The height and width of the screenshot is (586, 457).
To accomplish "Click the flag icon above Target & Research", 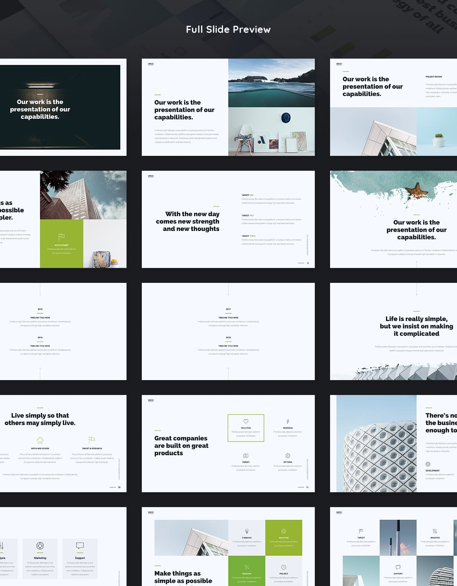I will pyautogui.click(x=92, y=440).
